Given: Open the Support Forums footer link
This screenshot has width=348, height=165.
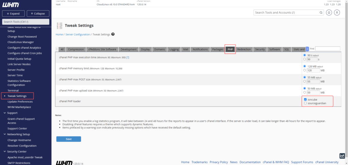Looking at the screenshot, I should click(302, 162).
